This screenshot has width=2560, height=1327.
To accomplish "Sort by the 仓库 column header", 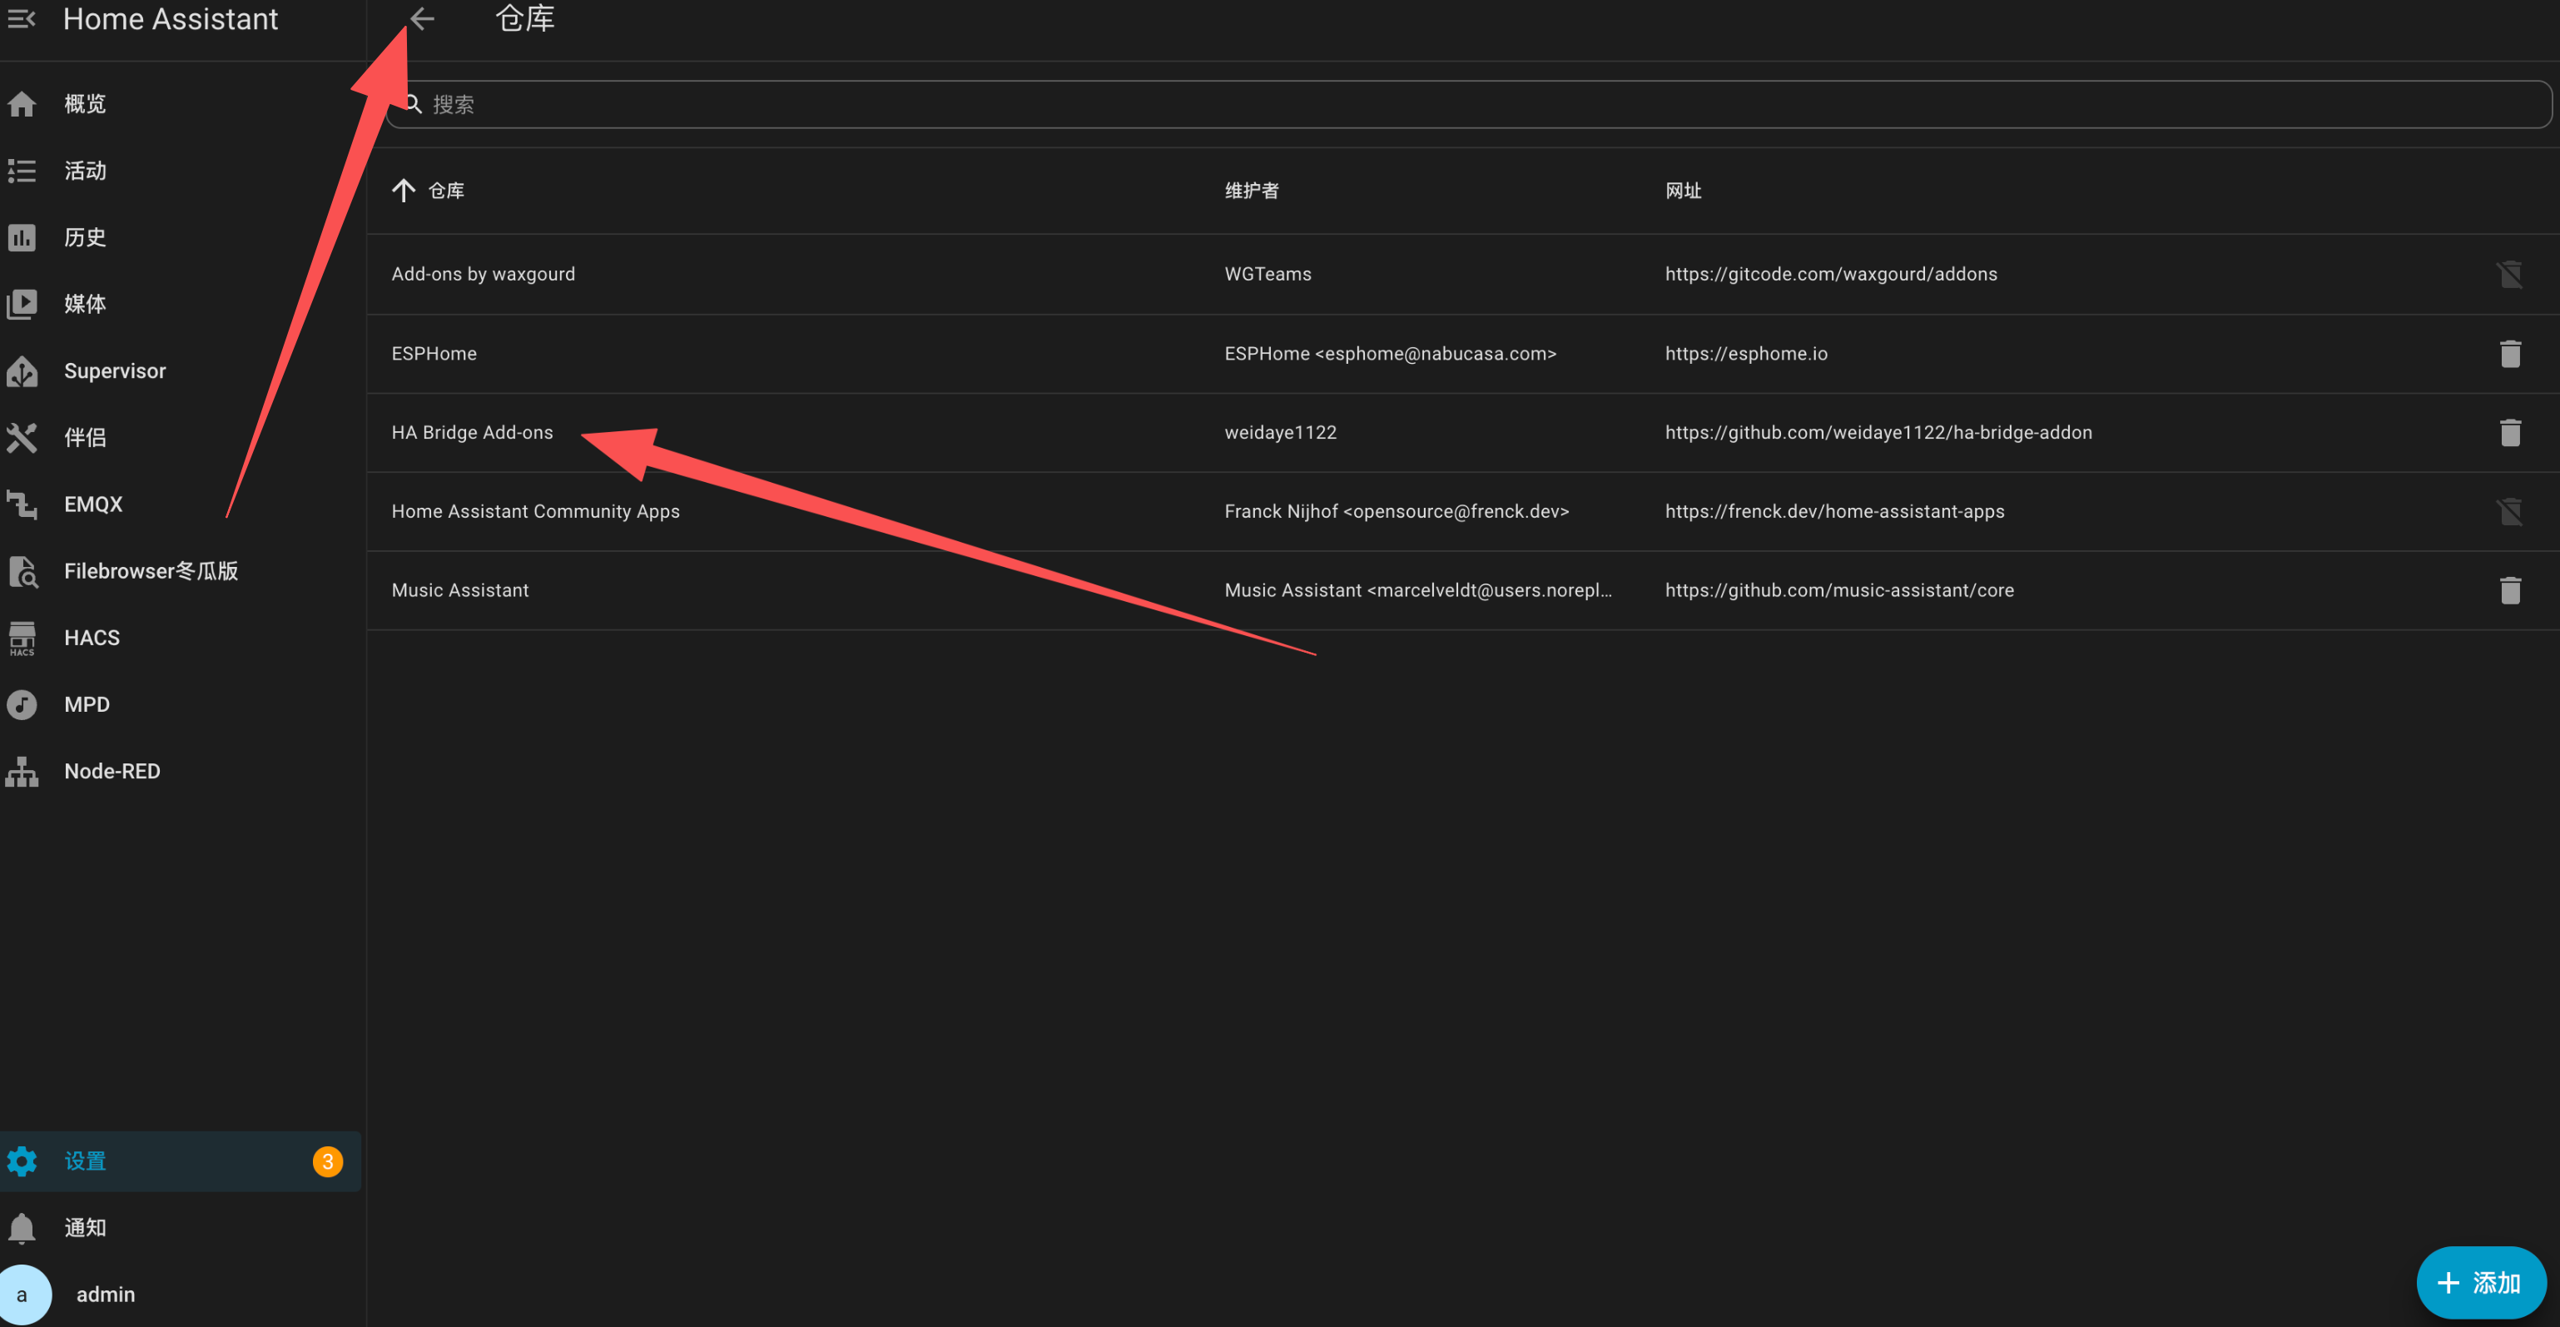I will coord(446,191).
